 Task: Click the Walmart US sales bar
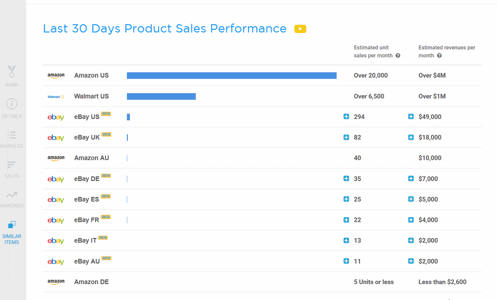161,96
